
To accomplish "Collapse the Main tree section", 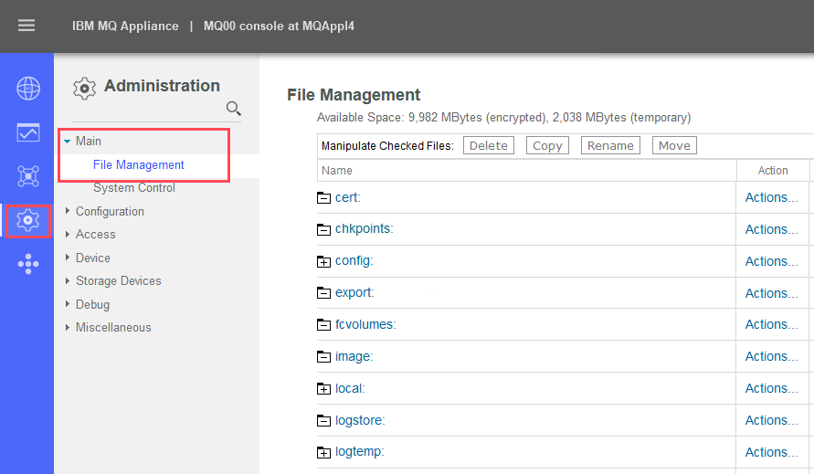I will coord(68,142).
